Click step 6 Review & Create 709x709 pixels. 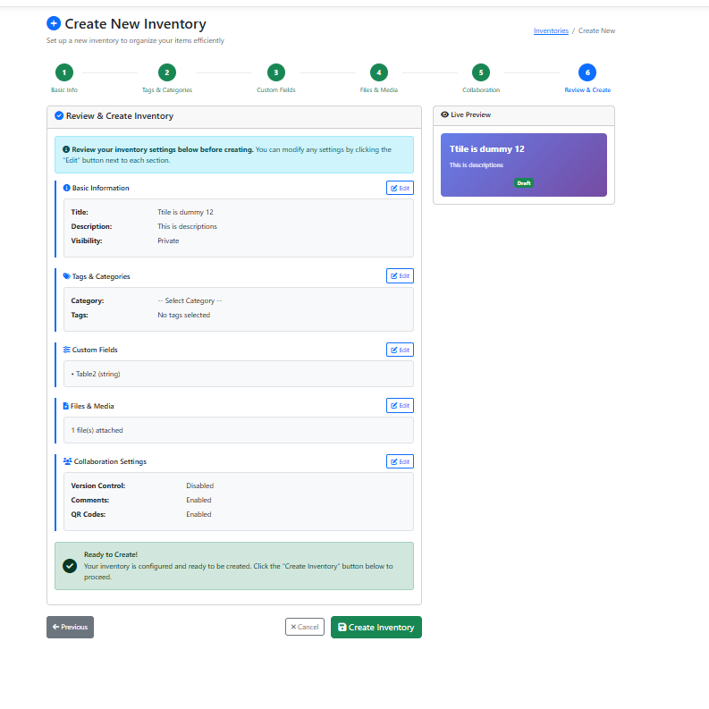(x=587, y=73)
